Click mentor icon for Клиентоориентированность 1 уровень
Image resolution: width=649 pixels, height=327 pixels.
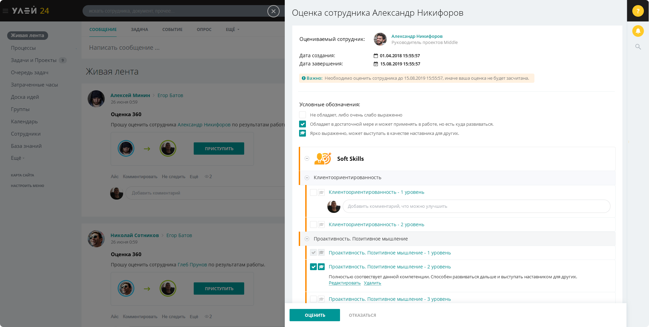point(321,192)
